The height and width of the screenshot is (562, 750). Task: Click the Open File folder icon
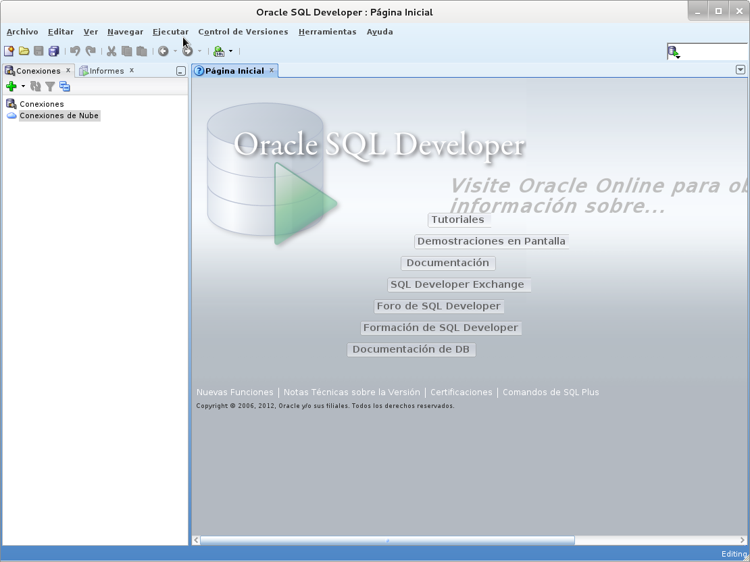pos(24,51)
